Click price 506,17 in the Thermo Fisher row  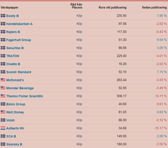point(122,96)
